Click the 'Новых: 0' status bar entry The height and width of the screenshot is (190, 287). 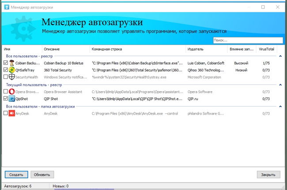coord(60,186)
